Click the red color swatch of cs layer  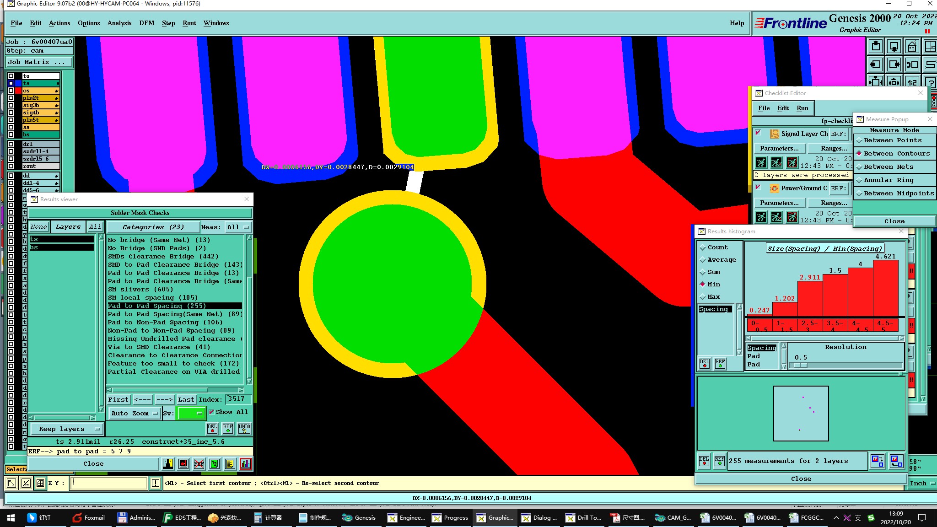click(18, 91)
